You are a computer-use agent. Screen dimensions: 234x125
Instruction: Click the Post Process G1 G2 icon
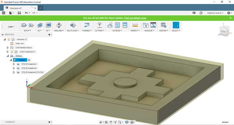click(x=117, y=25)
